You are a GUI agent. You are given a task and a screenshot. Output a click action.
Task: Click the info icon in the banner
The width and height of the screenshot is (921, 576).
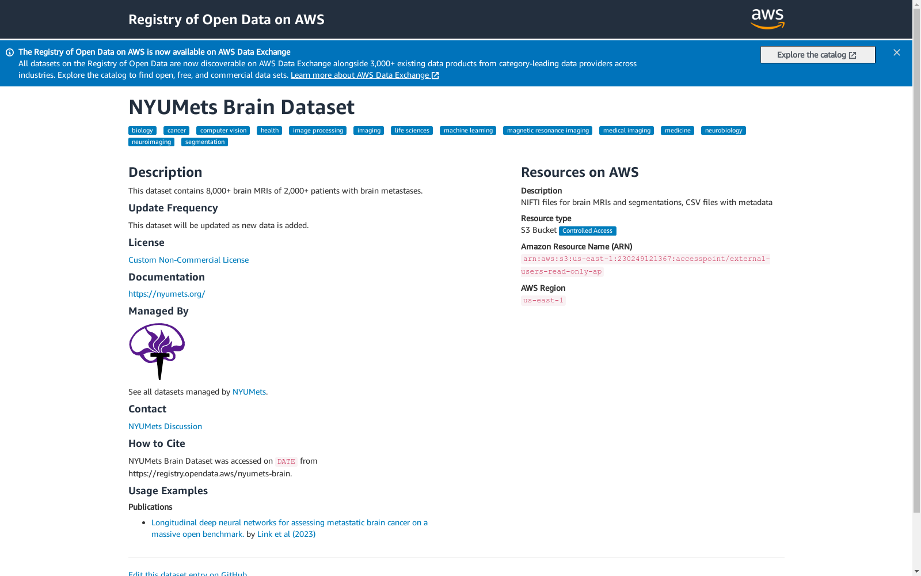pos(10,52)
